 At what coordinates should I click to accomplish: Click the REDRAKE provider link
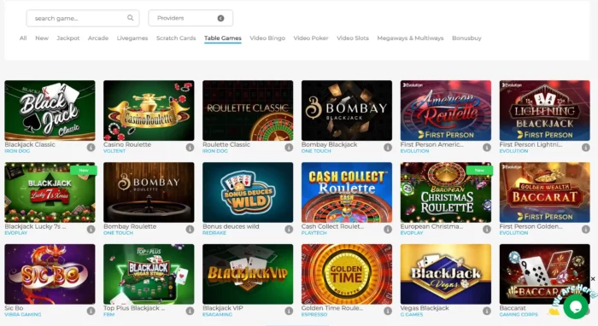tap(214, 233)
